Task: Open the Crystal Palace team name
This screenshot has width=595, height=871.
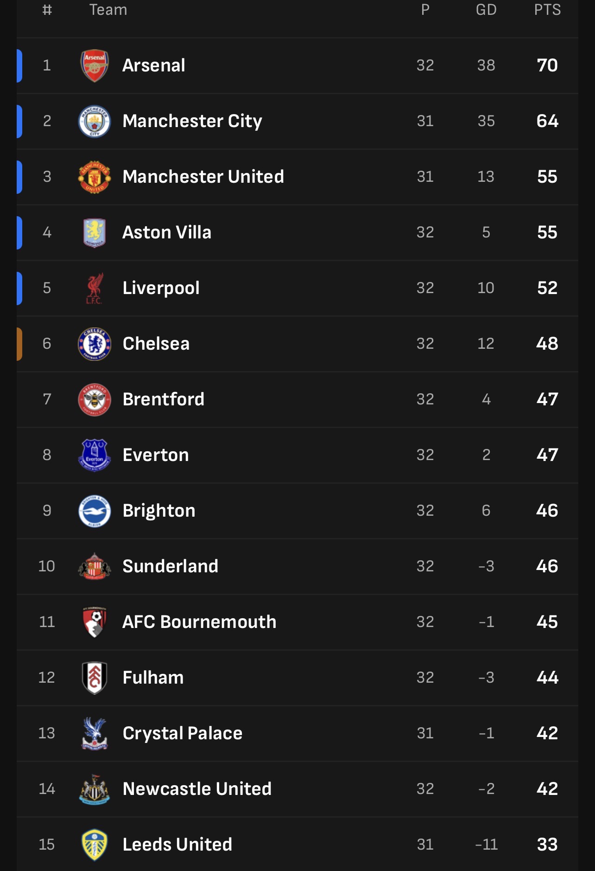Action: click(x=183, y=733)
